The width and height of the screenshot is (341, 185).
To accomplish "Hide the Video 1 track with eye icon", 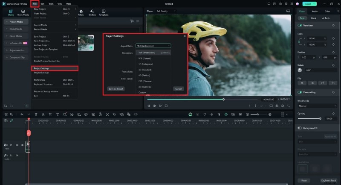I will point(22,145).
